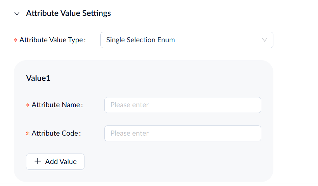
Task: Click the red asterisk before Attribute Code
Action: pyautogui.click(x=28, y=134)
